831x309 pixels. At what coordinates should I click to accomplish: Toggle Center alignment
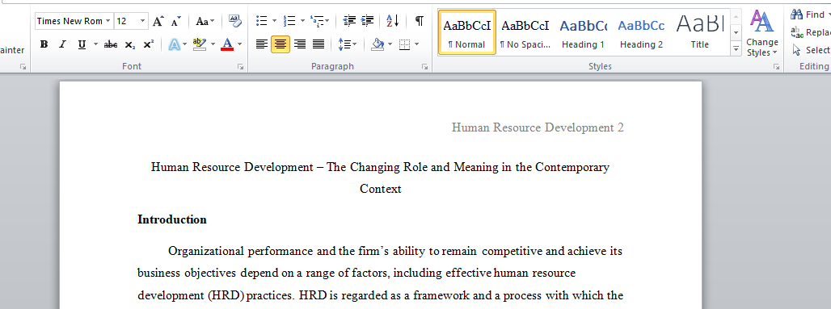[x=281, y=44]
